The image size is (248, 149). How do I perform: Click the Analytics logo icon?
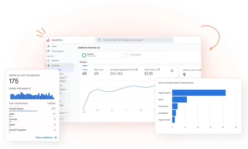click(x=48, y=40)
